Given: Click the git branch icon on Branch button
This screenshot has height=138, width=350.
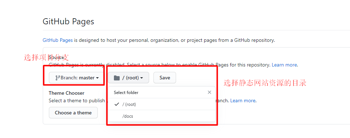Looking at the screenshot, I should (x=58, y=78).
